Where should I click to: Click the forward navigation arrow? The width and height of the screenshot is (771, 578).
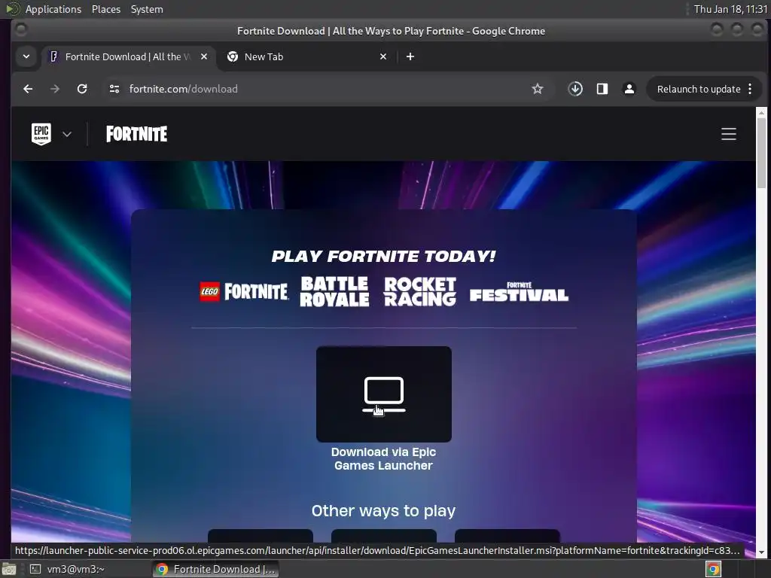coord(55,89)
